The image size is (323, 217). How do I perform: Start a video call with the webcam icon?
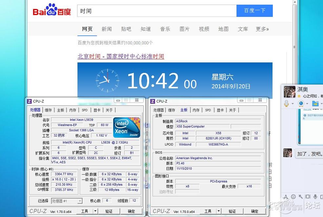tap(301, 103)
